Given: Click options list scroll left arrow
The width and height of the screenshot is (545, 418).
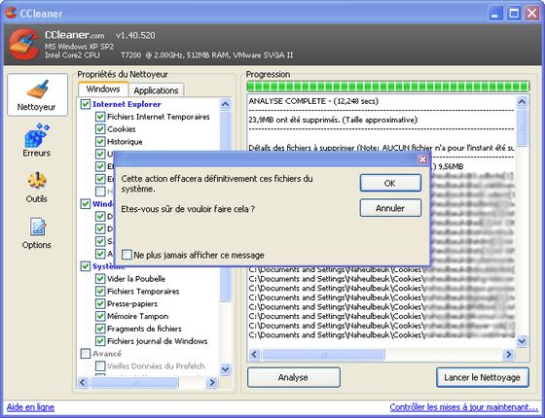Looking at the screenshot, I should click(x=83, y=383).
